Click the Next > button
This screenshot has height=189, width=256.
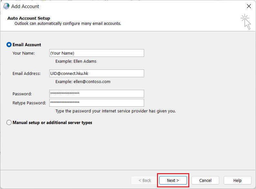[x=173, y=180]
